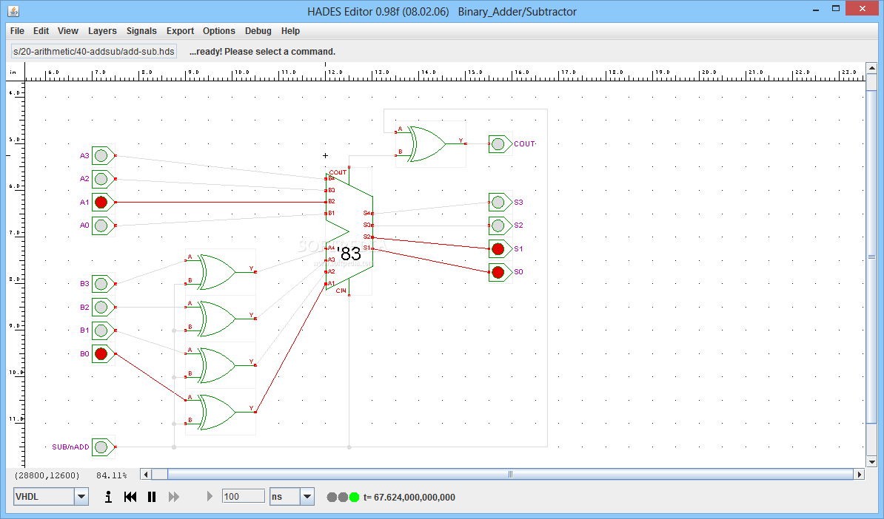Select the XOR gate connected to B3
Viewport: 884px width, 519px height.
[221, 272]
